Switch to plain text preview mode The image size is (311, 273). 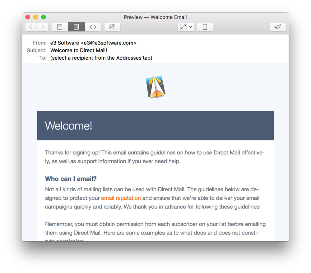(x=60, y=27)
